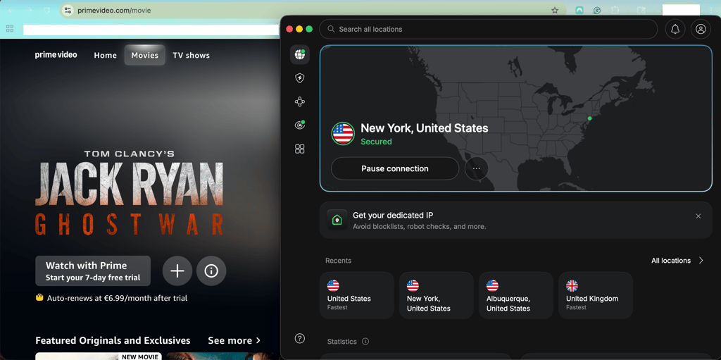Connect to New York recent location card
The image size is (721, 360).
point(437,296)
